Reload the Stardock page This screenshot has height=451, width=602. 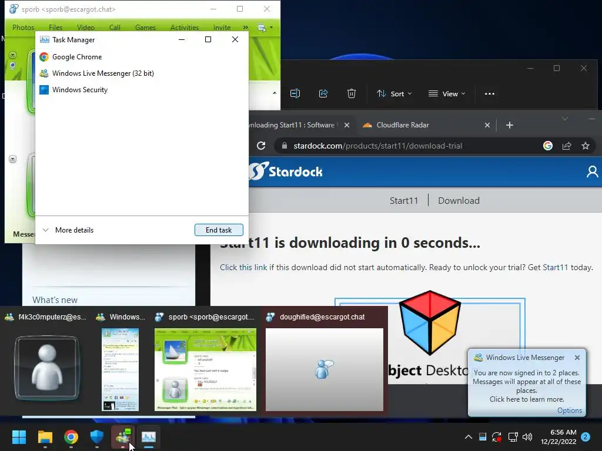pos(261,146)
